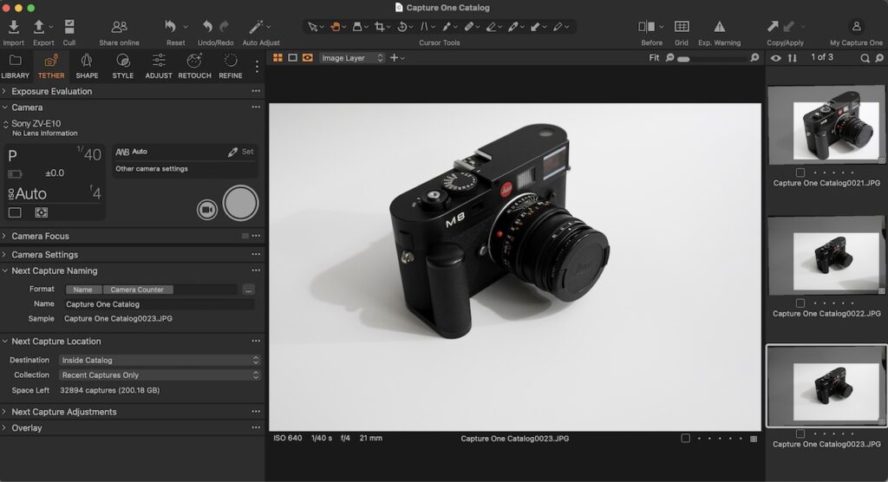This screenshot has height=482, width=888.
Task: Click Fit zoom button
Action: click(654, 58)
